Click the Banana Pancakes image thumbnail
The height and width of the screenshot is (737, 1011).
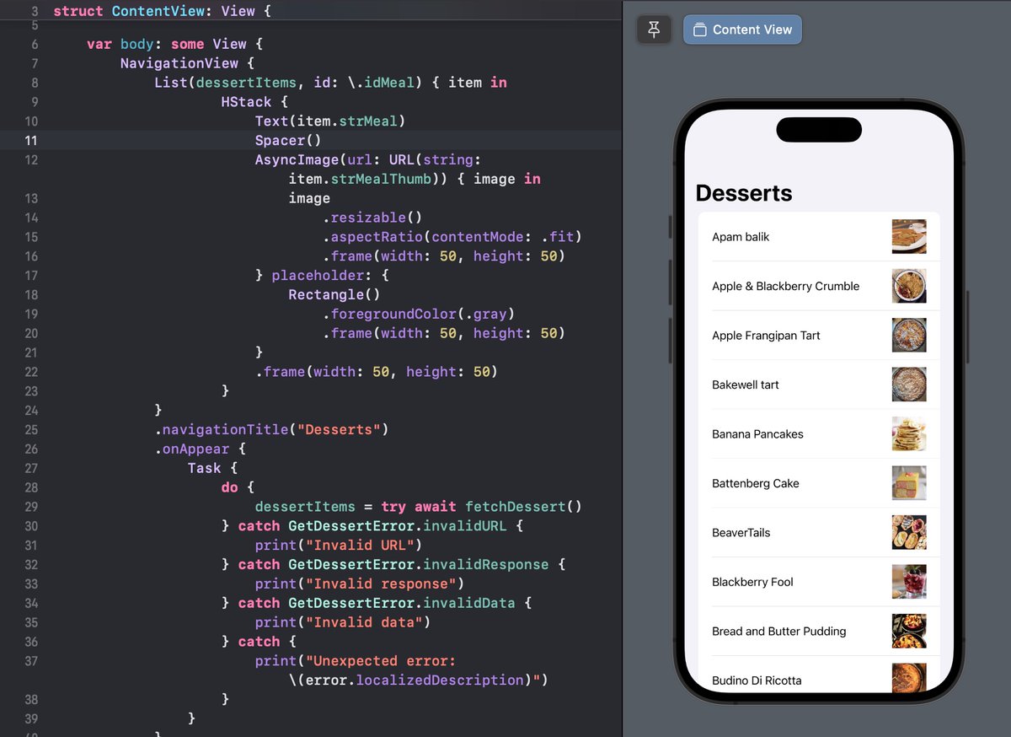(909, 433)
